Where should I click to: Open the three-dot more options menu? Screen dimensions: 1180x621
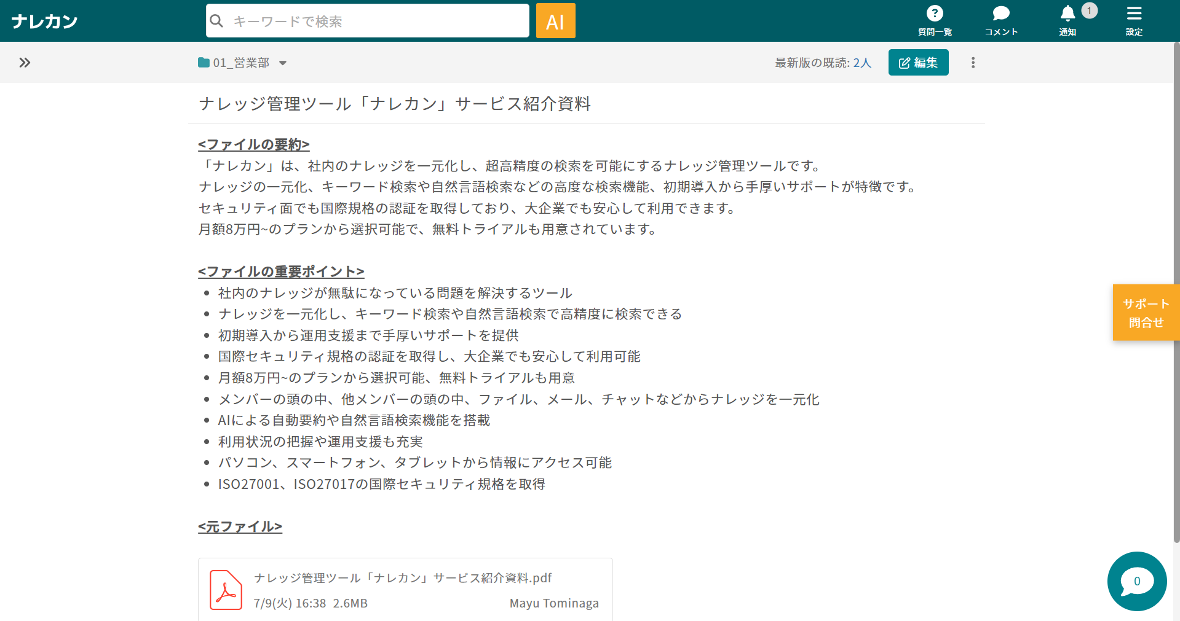tap(973, 63)
